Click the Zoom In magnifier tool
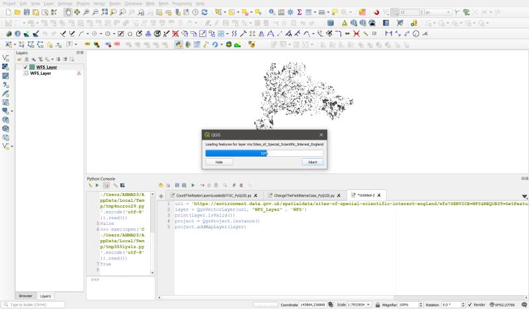The height and width of the screenshot is (309, 529). coord(87,12)
